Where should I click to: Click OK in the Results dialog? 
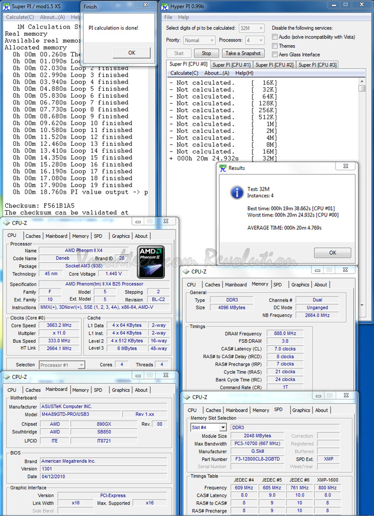tap(332, 253)
